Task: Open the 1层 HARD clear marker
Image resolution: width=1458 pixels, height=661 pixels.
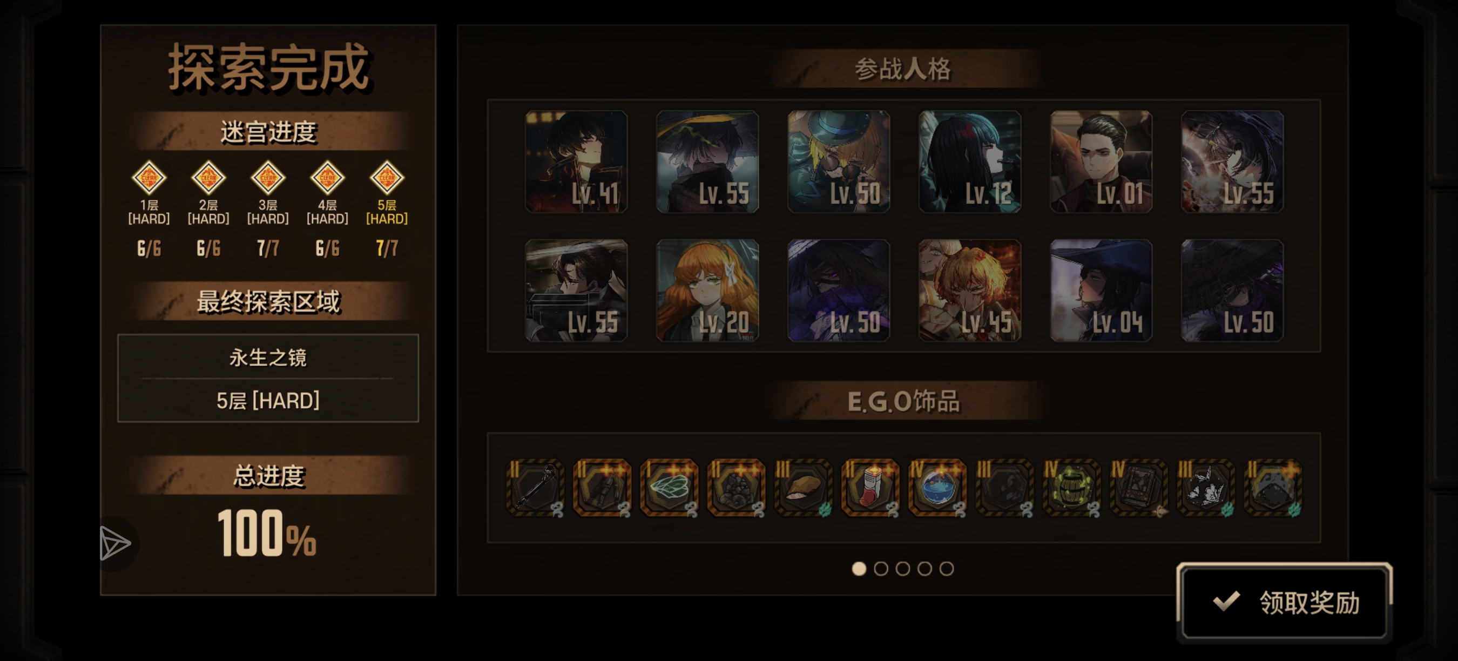Action: tap(149, 178)
